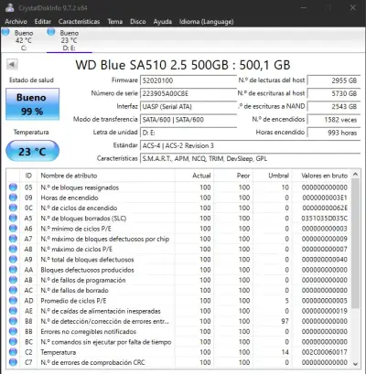Open the Disco menu
Image resolution: width=366 pixels, height=374 pixels.
[138, 22]
